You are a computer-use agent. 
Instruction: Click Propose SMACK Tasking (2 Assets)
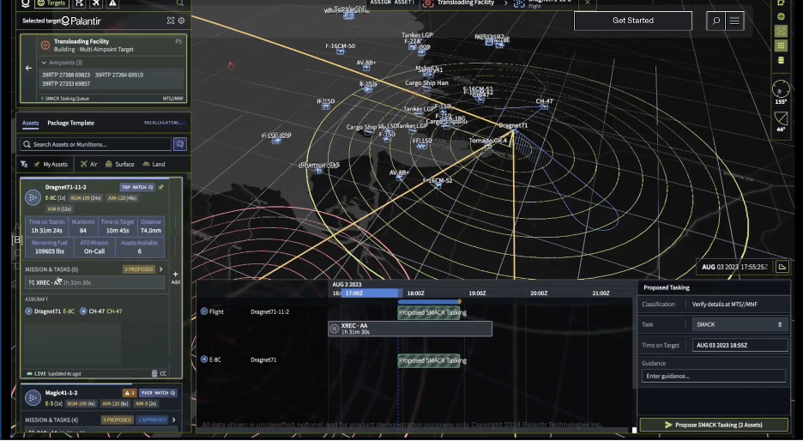pyautogui.click(x=714, y=425)
